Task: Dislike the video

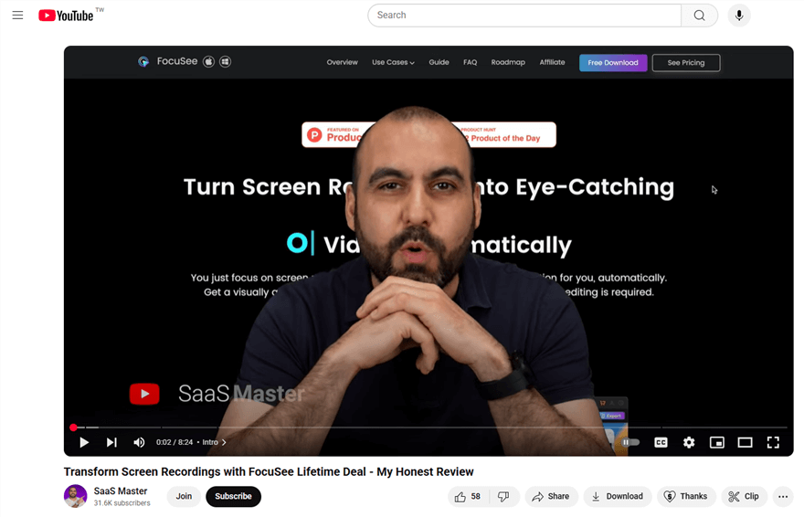Action: 504,496
